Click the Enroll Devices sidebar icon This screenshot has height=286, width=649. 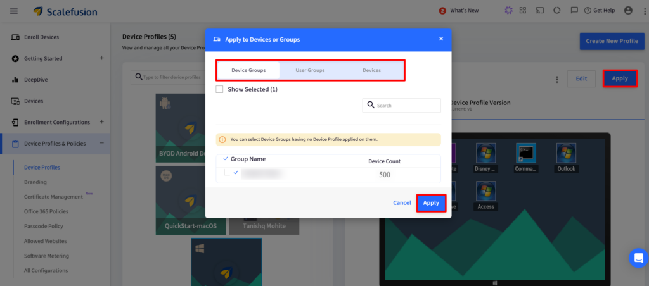point(15,37)
